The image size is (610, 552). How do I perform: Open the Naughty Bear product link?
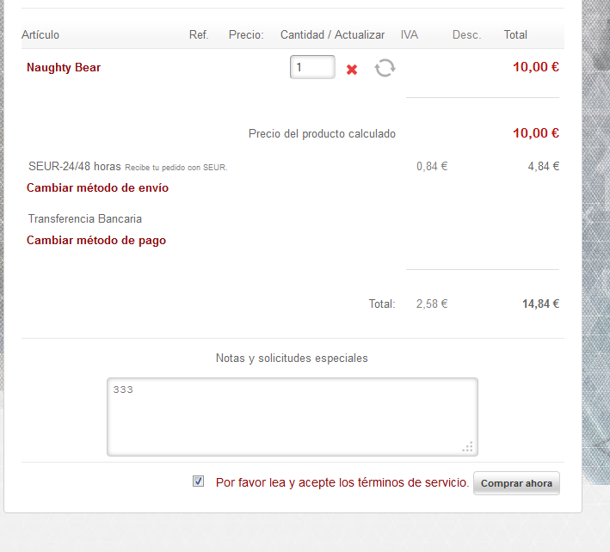coord(64,68)
